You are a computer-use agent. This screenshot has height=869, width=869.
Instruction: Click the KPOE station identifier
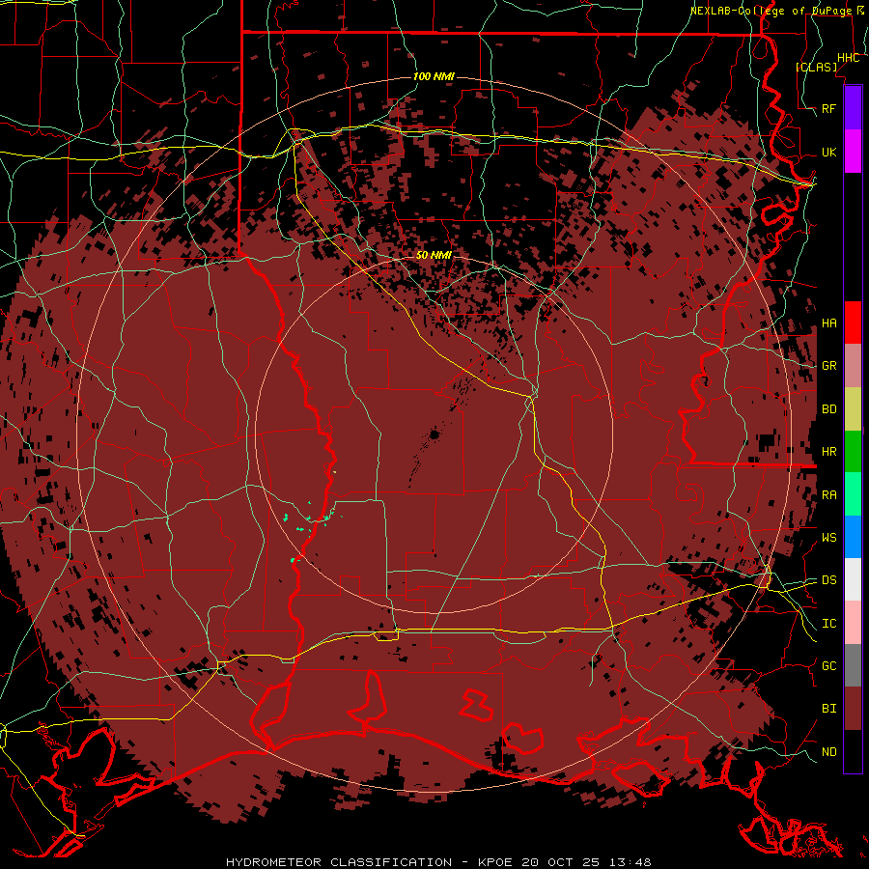[496, 862]
